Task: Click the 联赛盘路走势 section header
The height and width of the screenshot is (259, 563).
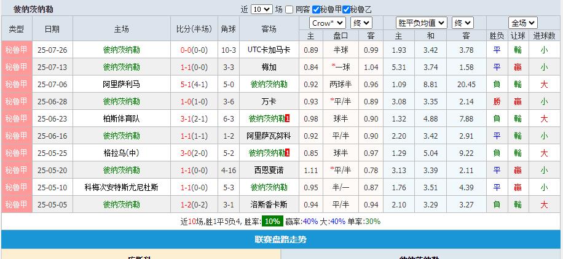Action: click(x=281, y=239)
